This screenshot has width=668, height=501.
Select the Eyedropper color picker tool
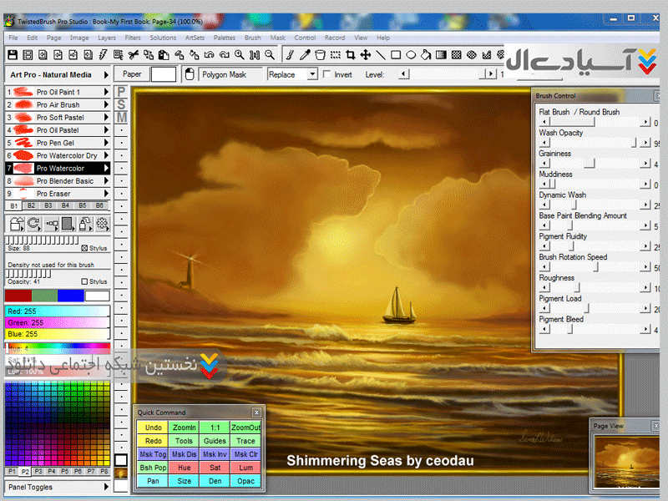pyautogui.click(x=306, y=55)
